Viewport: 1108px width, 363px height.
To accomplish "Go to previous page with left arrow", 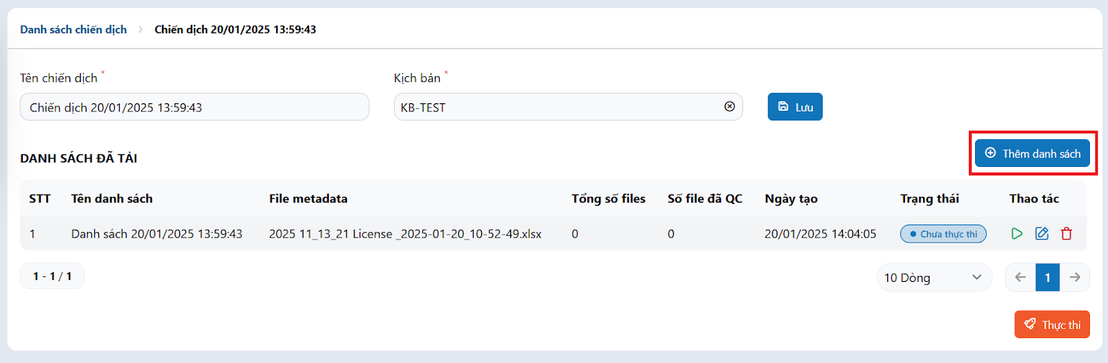I will (x=1021, y=277).
